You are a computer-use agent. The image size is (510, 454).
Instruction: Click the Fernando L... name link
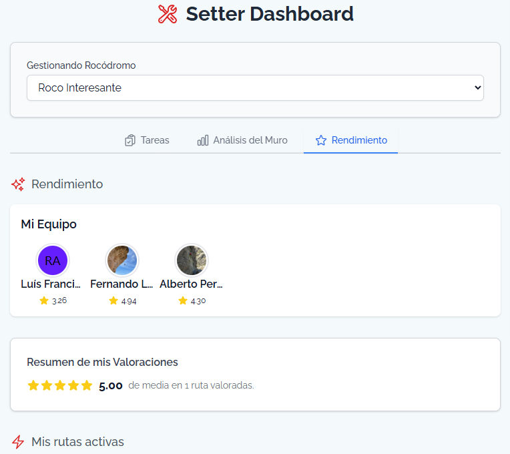pyautogui.click(x=121, y=284)
